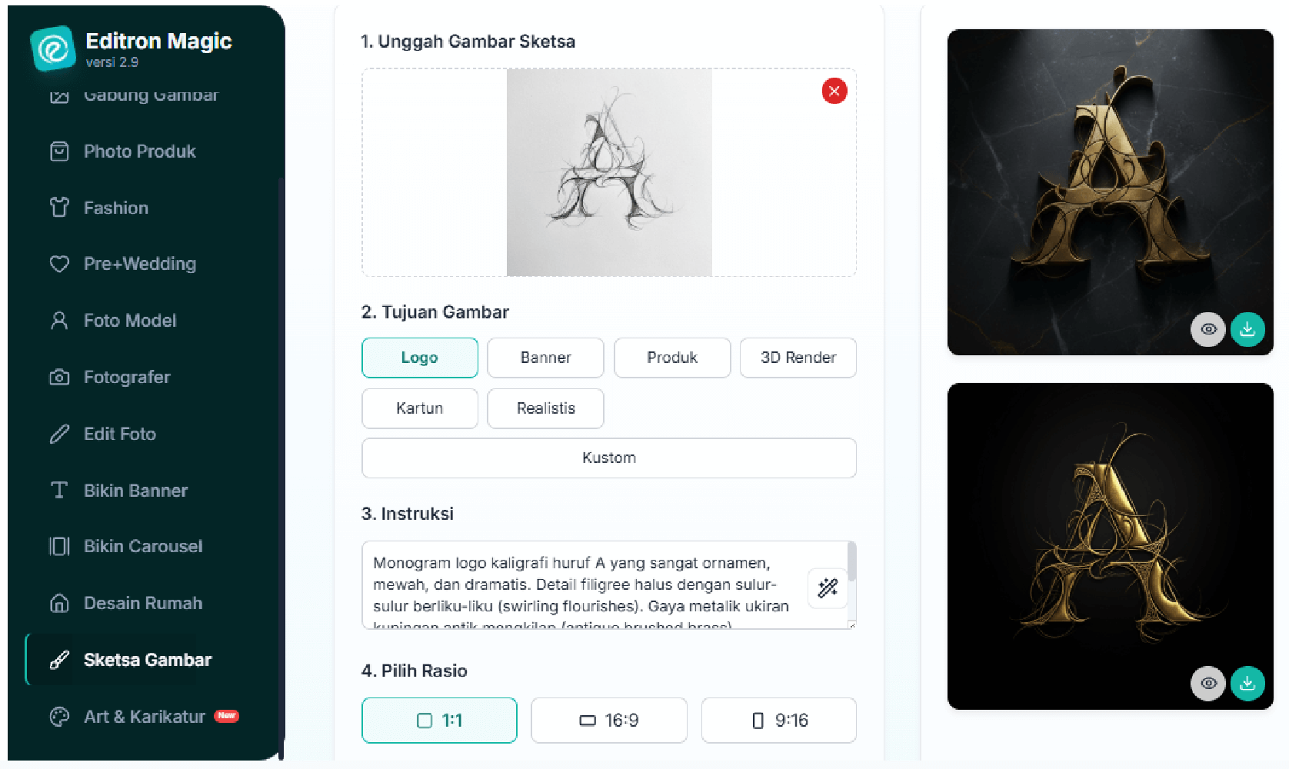Screen dimensions: 1289x769
Task: Preview second result with the eye icon
Action: tap(1208, 683)
